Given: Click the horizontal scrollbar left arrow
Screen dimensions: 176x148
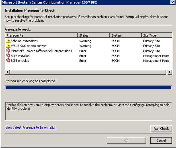Looking at the screenshot, I should tap(7, 72).
